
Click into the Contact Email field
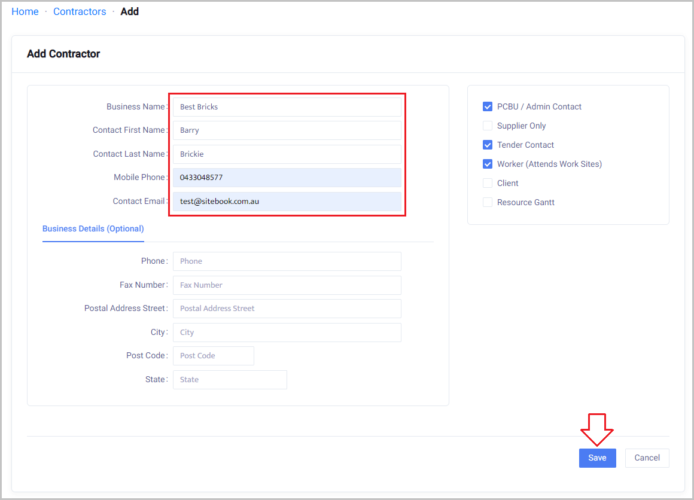click(x=287, y=202)
